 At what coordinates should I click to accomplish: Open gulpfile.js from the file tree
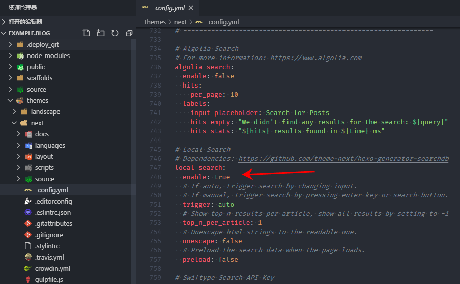click(x=49, y=279)
